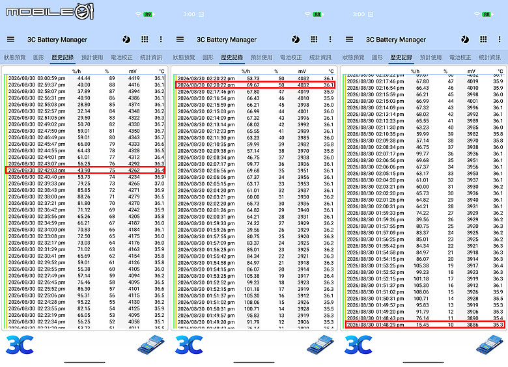Open 預計使用 tab in left screen
The image size is (508, 367).
click(x=92, y=57)
